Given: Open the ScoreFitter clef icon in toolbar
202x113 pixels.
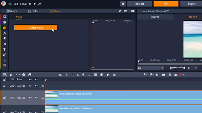Looking at the screenshot, I should pos(67,75).
